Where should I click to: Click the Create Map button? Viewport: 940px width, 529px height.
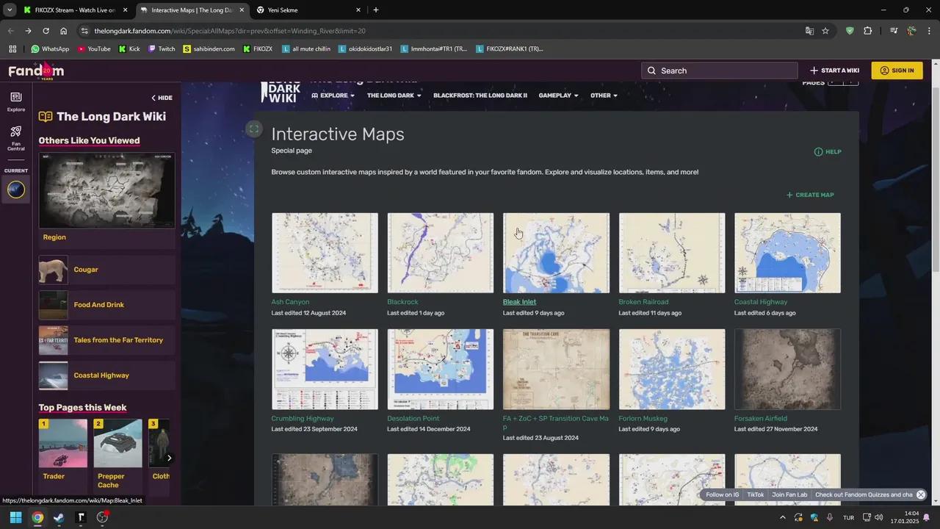810,195
